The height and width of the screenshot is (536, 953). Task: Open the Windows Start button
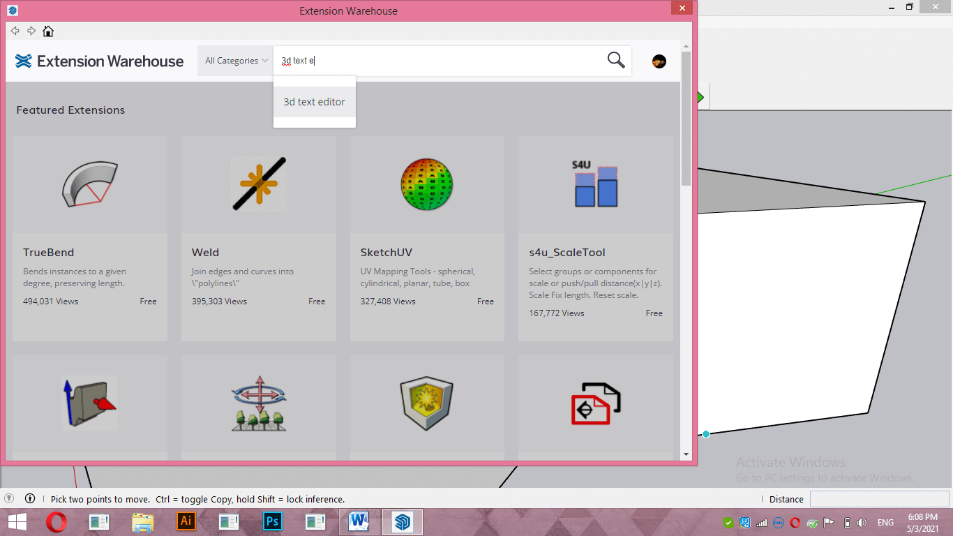pos(17,521)
